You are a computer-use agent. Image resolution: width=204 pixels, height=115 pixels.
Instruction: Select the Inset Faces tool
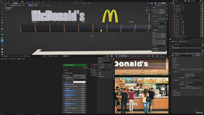pyautogui.click(x=2, y=38)
